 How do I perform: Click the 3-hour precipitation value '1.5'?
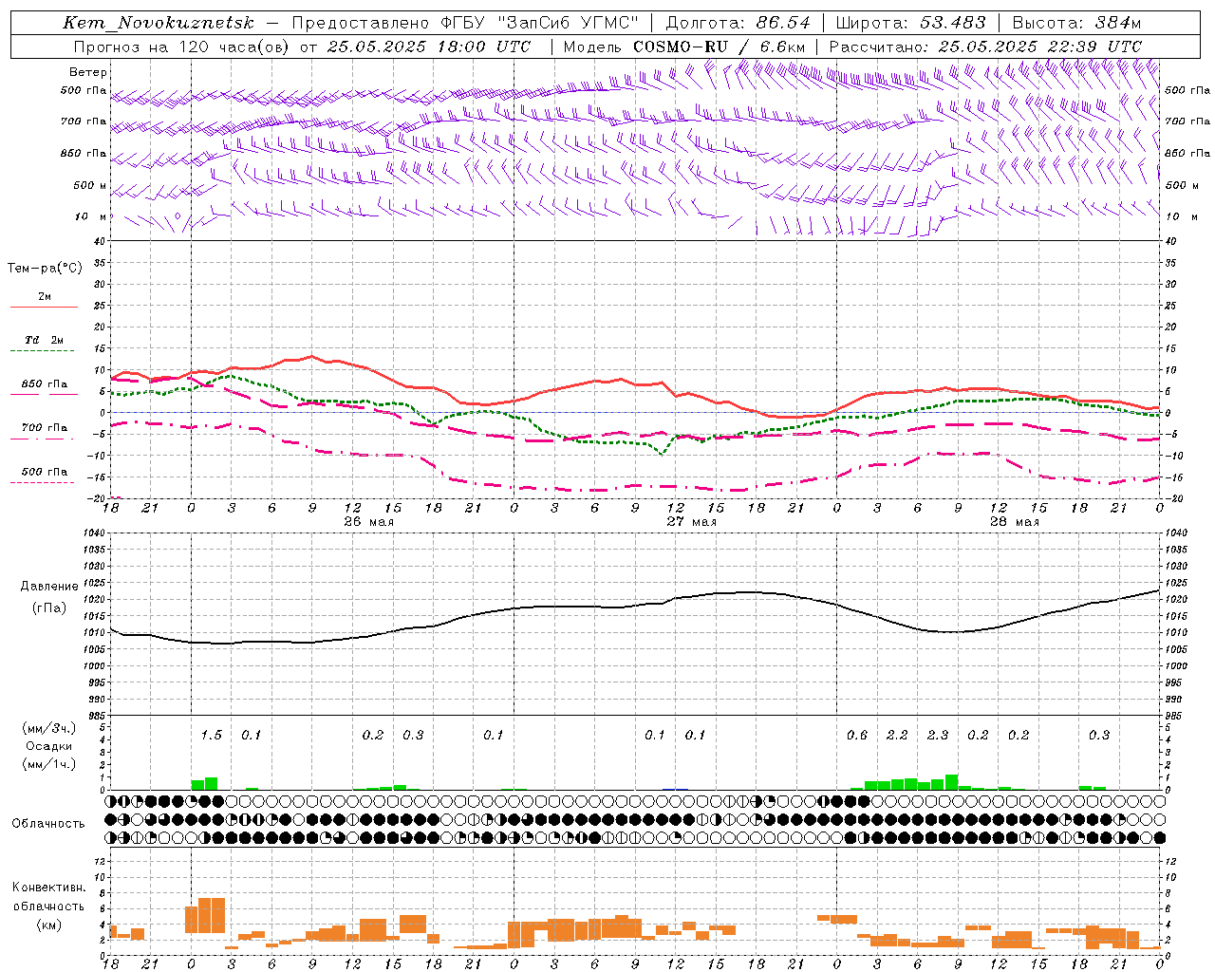tap(211, 736)
